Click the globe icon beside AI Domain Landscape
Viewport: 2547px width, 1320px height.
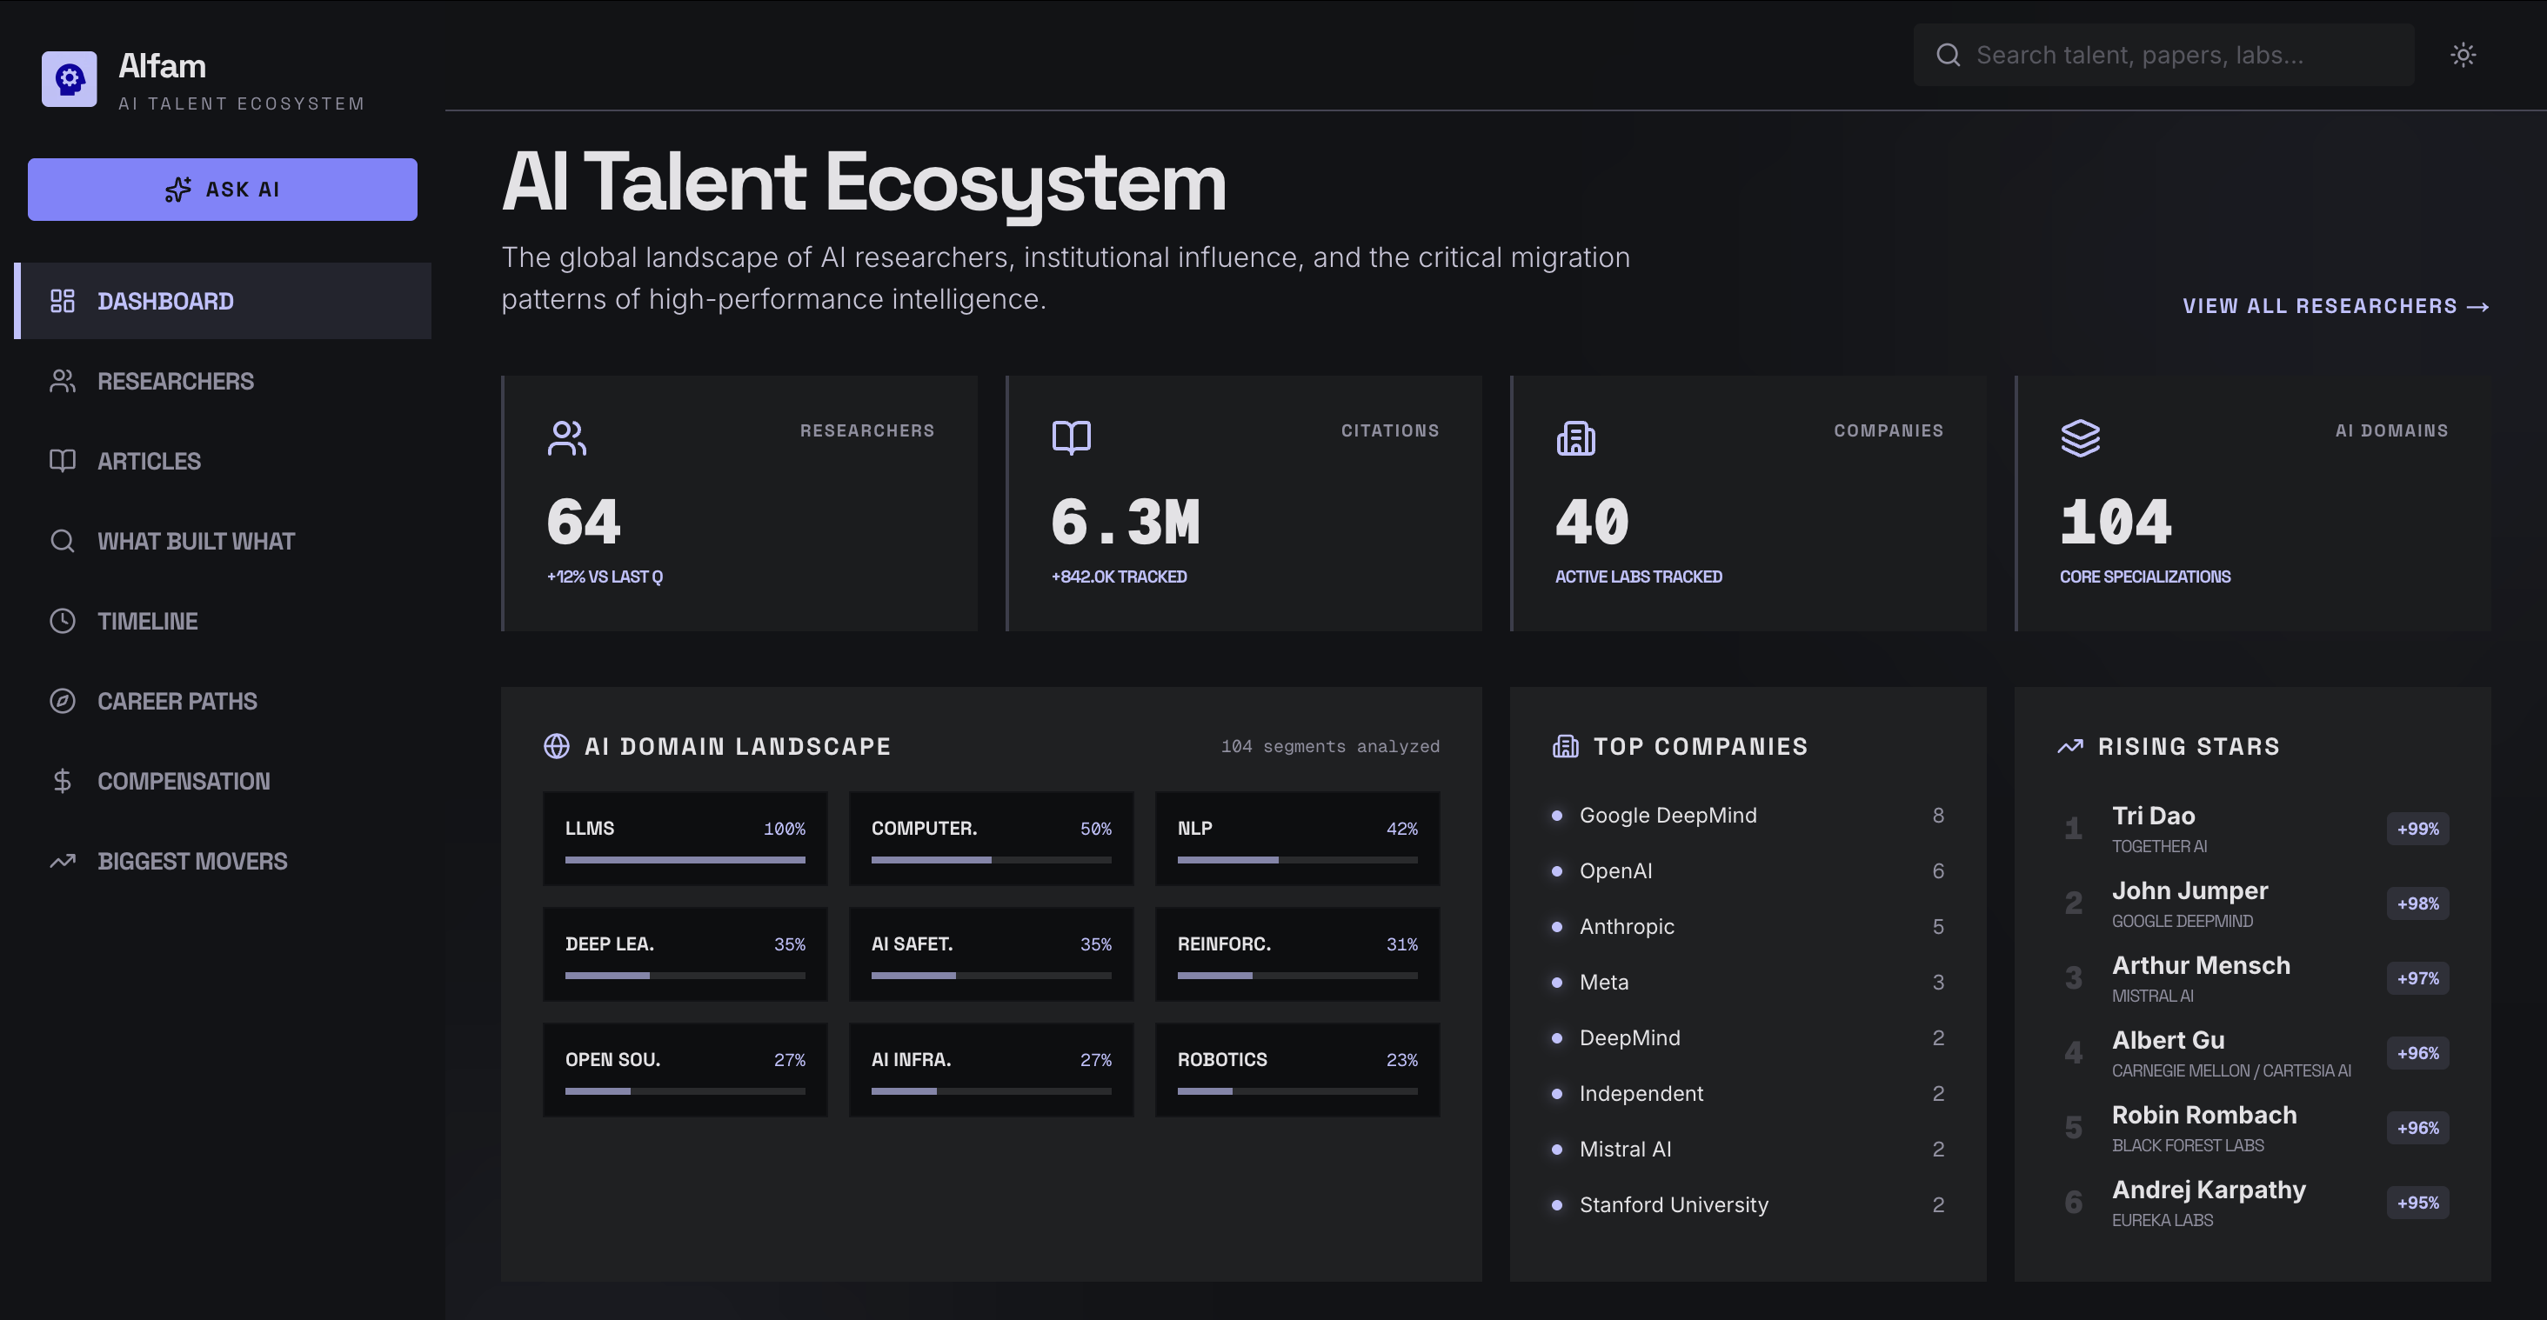point(557,746)
